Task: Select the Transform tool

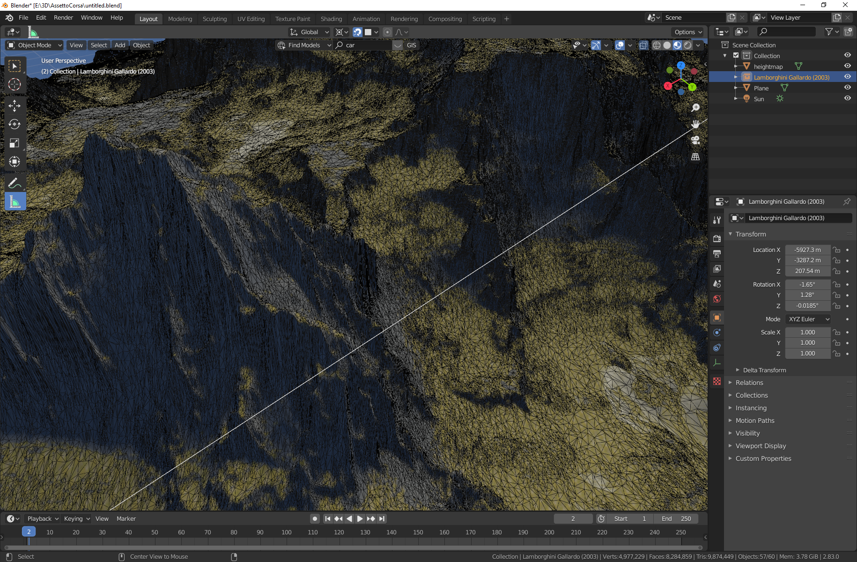Action: pos(15,162)
